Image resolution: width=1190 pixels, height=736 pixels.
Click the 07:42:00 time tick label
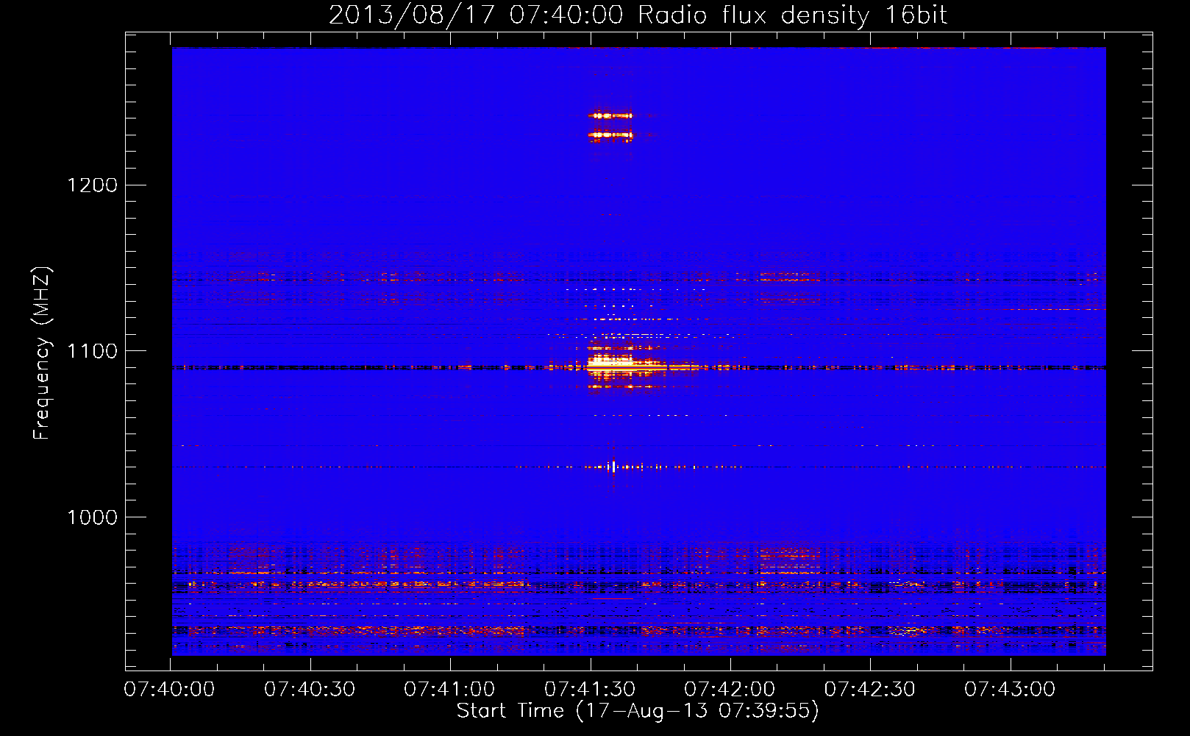tap(730, 690)
